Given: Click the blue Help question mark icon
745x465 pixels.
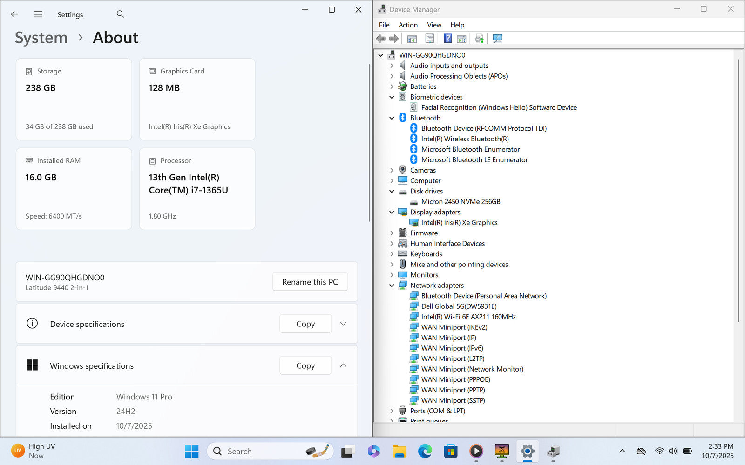Looking at the screenshot, I should click(447, 39).
